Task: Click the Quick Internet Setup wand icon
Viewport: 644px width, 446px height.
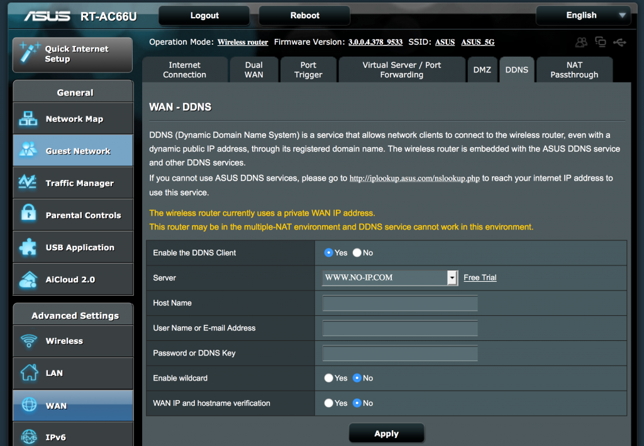Action: click(x=30, y=52)
